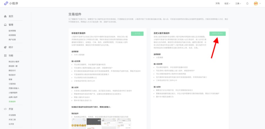Screen dimensions: 265x129
Task: Click 适用商家 heading in 自定义版 card
Action: pyautogui.click(x=157, y=54)
